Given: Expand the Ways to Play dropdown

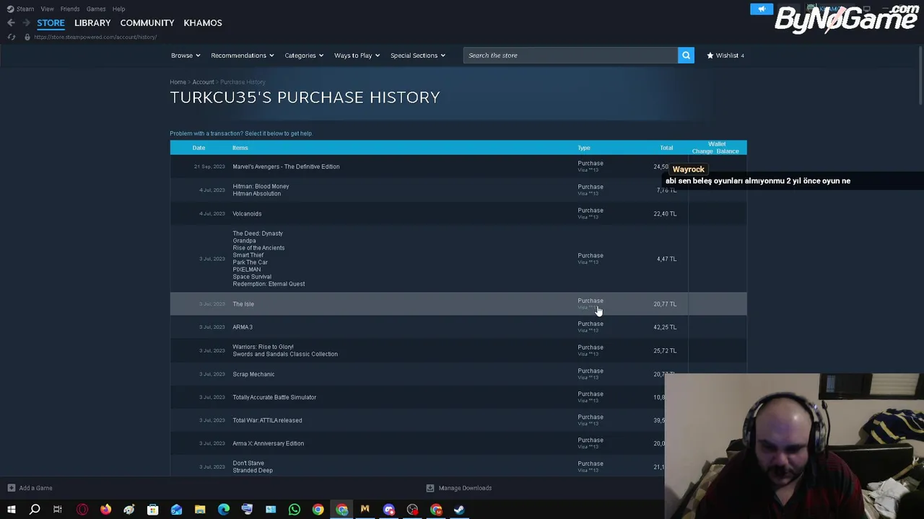Looking at the screenshot, I should (x=357, y=56).
